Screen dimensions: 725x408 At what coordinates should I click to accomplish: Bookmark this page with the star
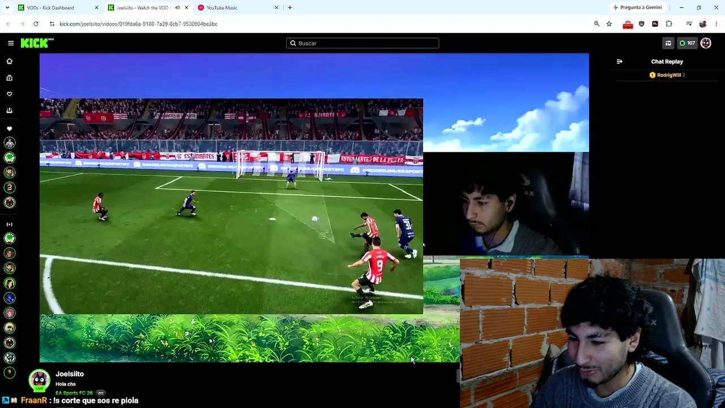click(609, 24)
